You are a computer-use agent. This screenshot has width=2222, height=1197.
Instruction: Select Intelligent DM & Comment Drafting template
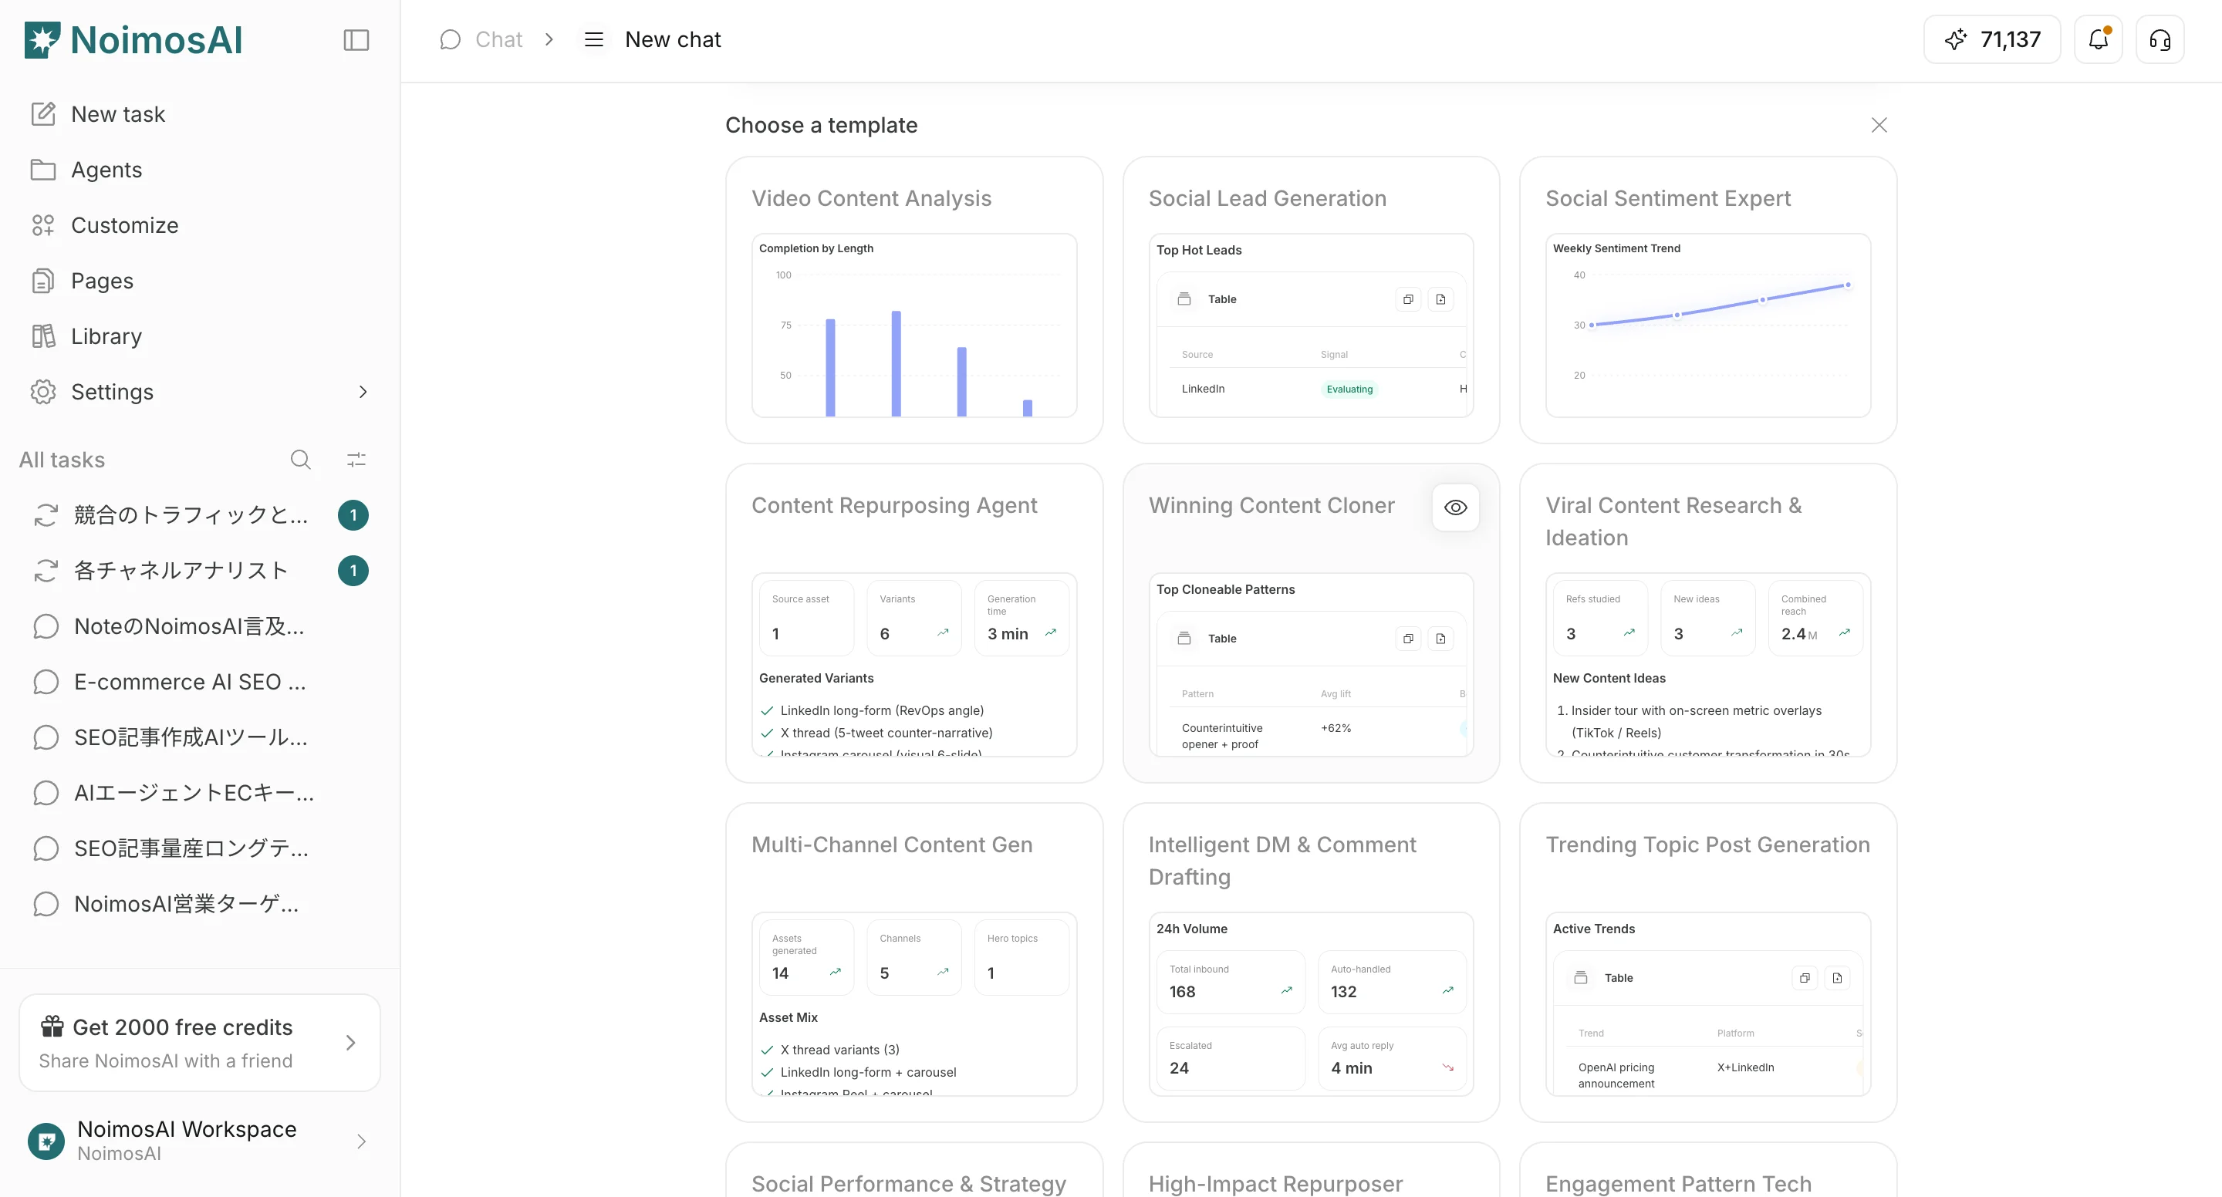[1311, 963]
